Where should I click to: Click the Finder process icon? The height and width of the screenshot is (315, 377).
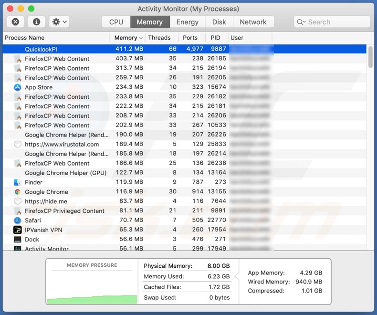18,182
